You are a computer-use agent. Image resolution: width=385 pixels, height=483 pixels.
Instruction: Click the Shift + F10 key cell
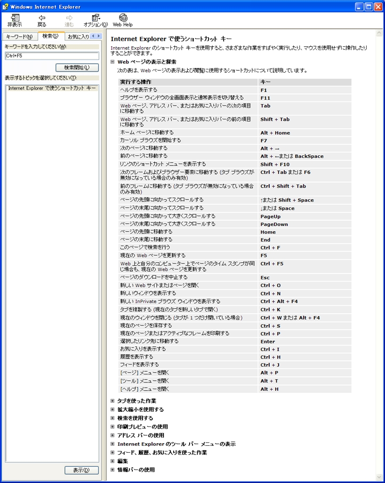[x=305, y=164]
